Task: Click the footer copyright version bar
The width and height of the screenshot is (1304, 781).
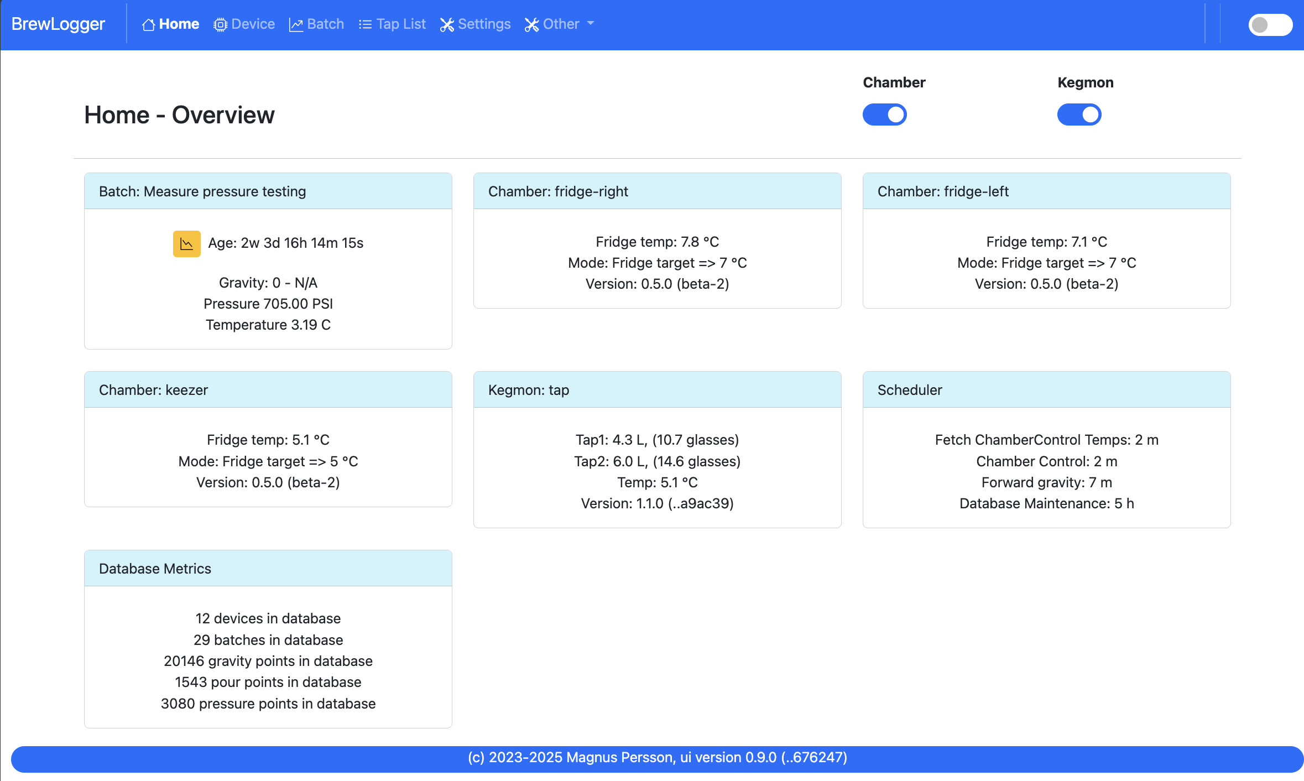Action: [x=657, y=758]
